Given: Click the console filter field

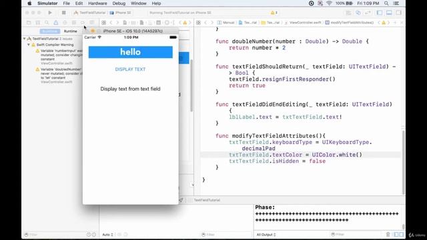Looking at the screenshot, I should [x=356, y=235].
